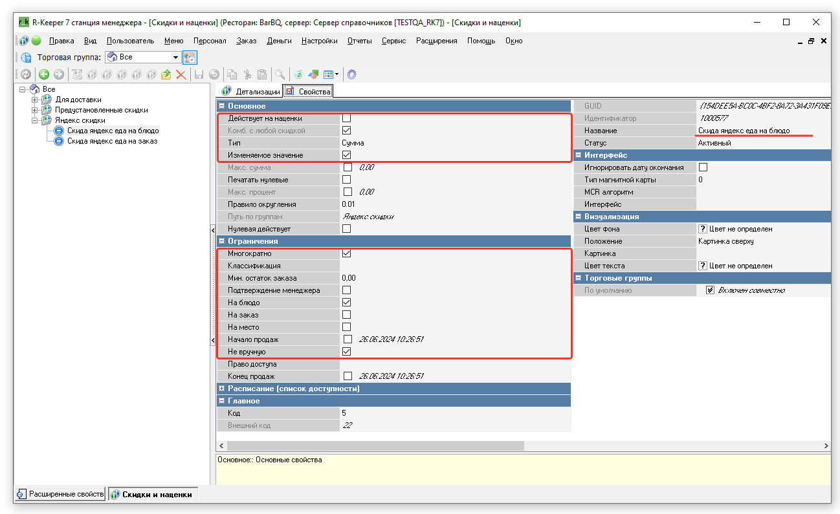Click the trade group help icon
This screenshot has width=840, height=514.
26,57
